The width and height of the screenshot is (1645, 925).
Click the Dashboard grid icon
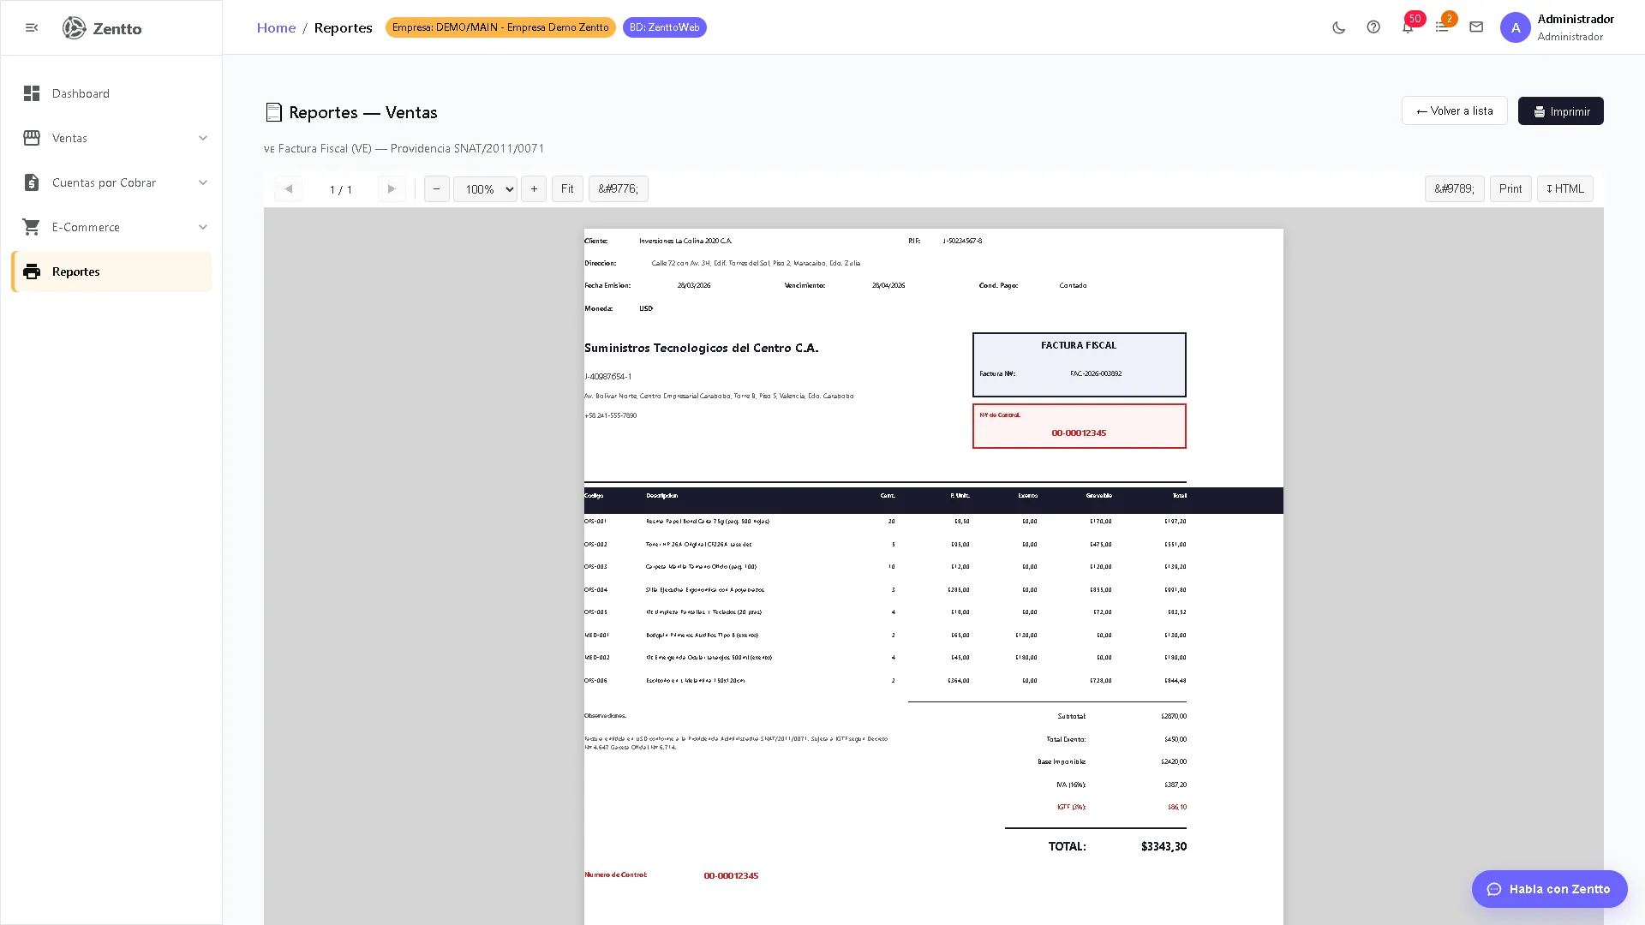click(32, 93)
